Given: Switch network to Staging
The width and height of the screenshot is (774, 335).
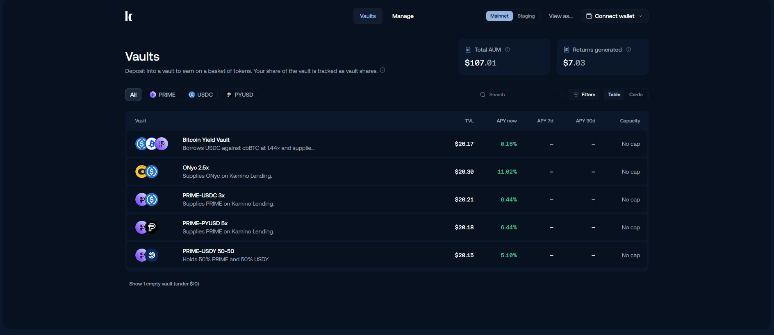Looking at the screenshot, I should 526,16.
